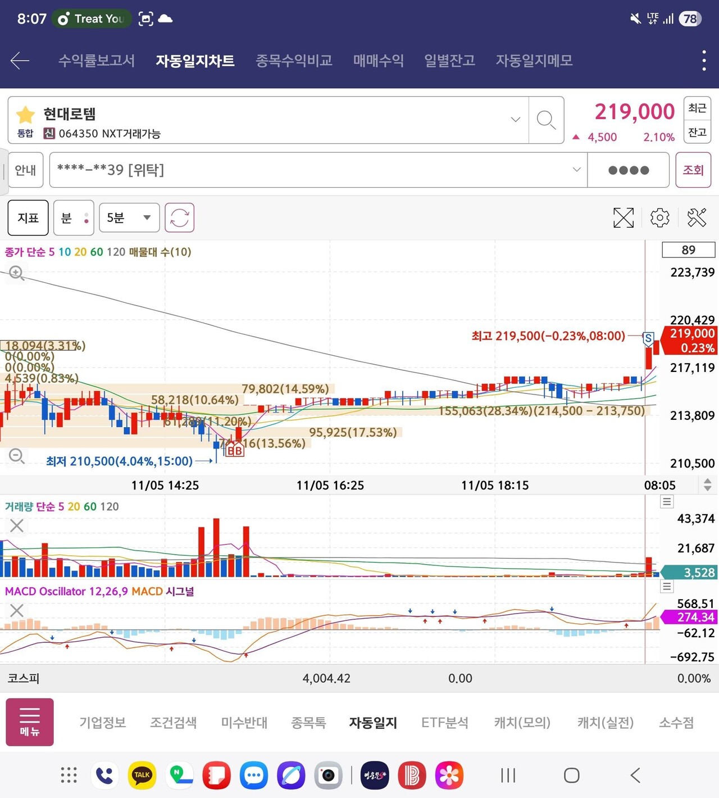Open volume panel hamburger menu icon
Image resolution: width=719 pixels, height=798 pixels.
click(666, 501)
